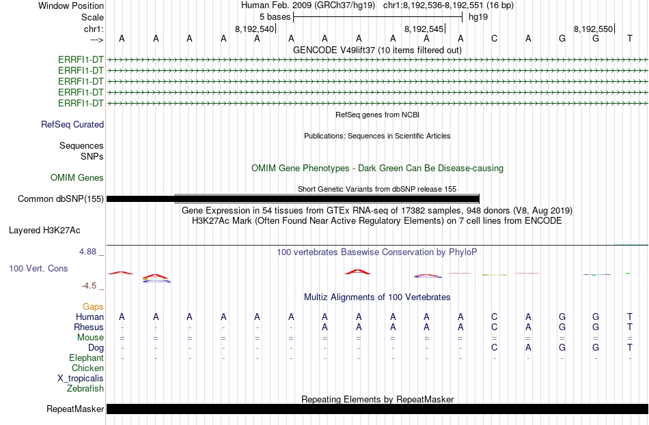
Task: Click the X_tropicalis alignment row label
Action: 81,379
